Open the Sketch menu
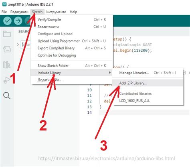 pyautogui.click(x=37, y=12)
